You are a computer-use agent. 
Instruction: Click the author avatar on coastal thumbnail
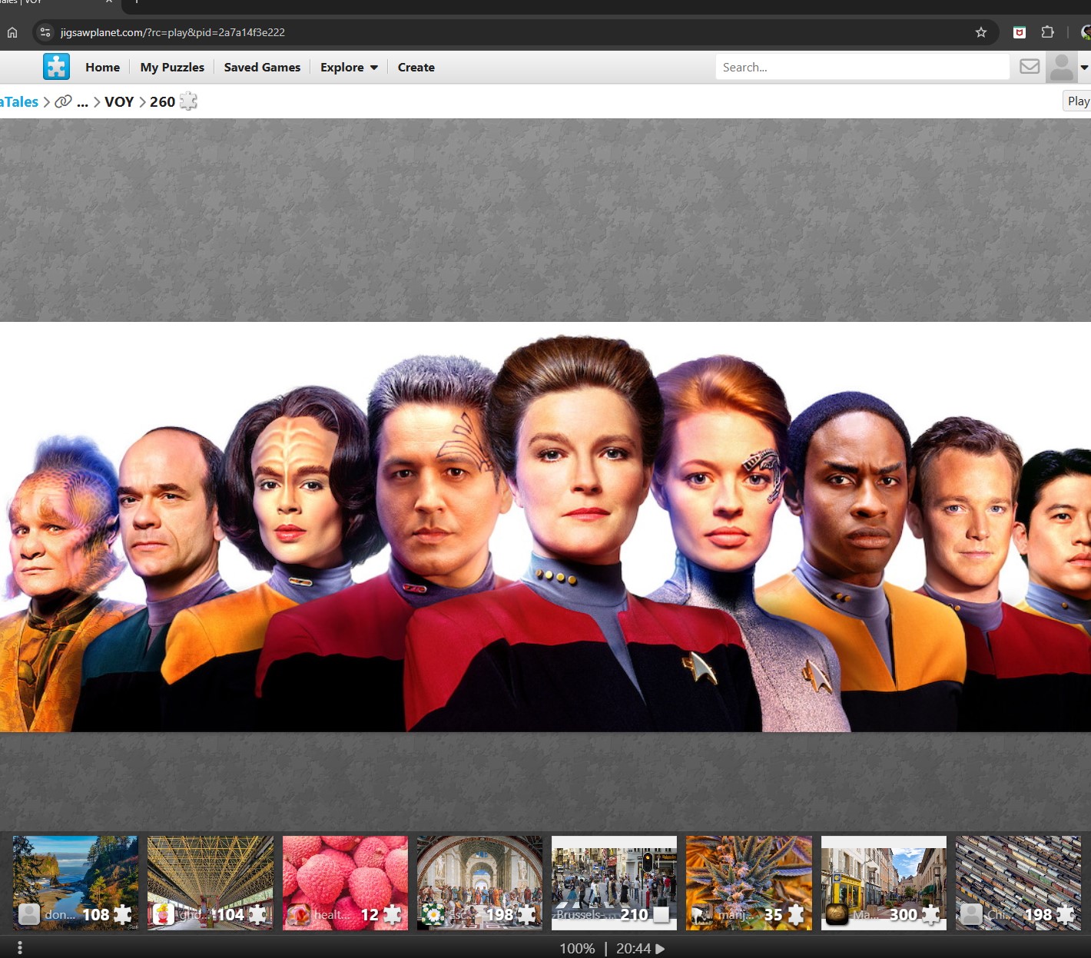(x=29, y=914)
